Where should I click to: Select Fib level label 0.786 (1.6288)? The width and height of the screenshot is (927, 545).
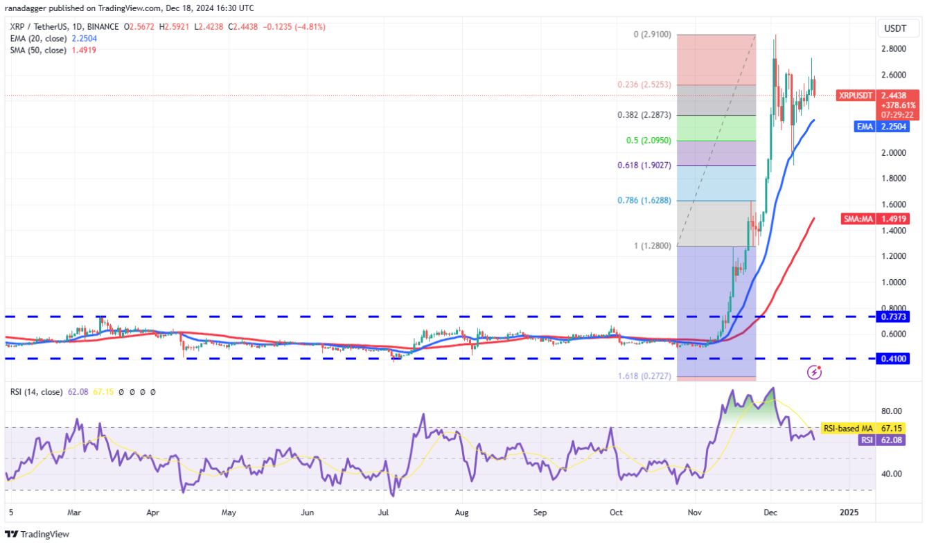pyautogui.click(x=644, y=201)
